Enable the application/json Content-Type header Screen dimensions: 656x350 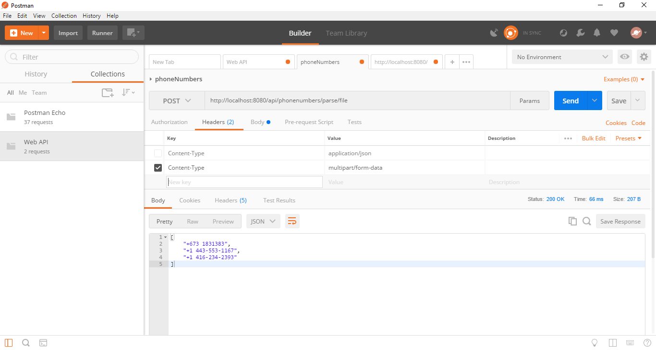click(x=158, y=153)
